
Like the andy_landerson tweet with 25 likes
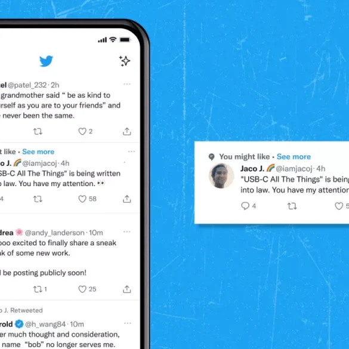point(82,289)
